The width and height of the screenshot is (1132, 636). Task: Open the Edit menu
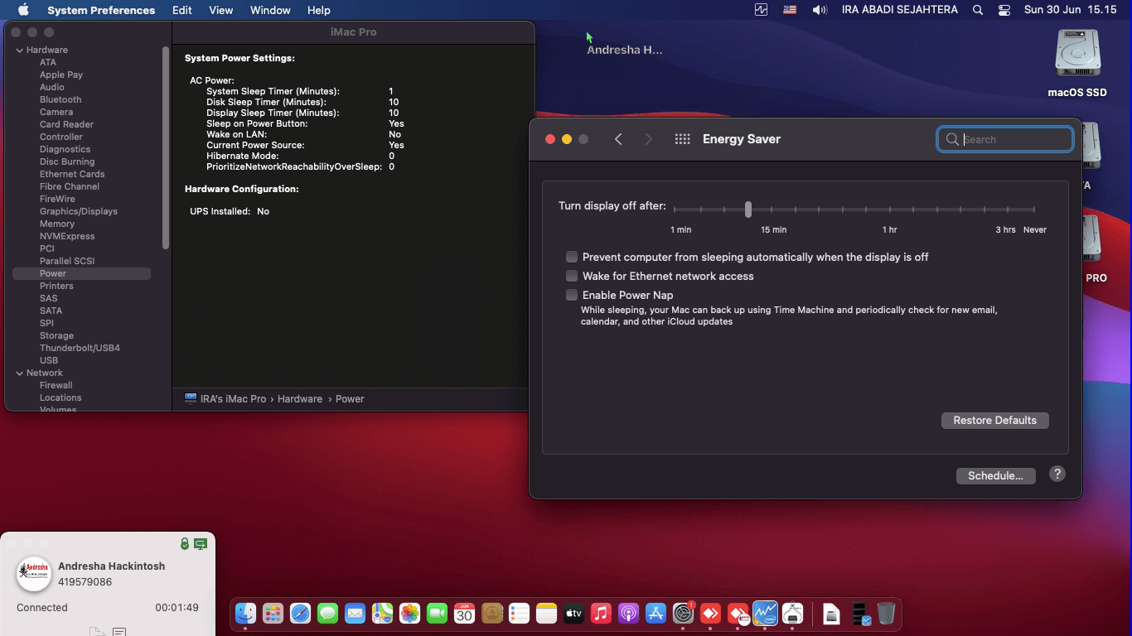click(182, 10)
